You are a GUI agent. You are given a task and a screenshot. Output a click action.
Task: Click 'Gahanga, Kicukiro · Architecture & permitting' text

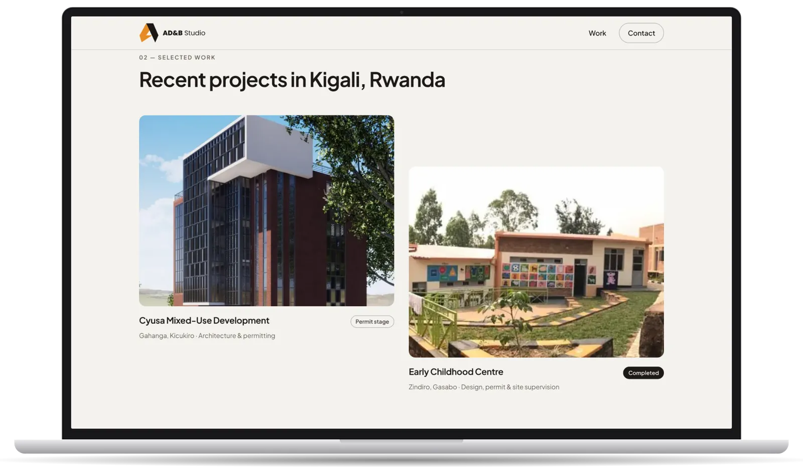tap(207, 336)
